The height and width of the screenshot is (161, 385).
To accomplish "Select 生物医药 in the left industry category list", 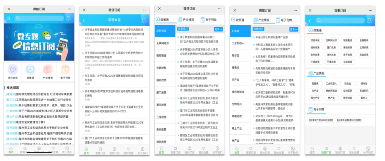I will coord(240,104).
